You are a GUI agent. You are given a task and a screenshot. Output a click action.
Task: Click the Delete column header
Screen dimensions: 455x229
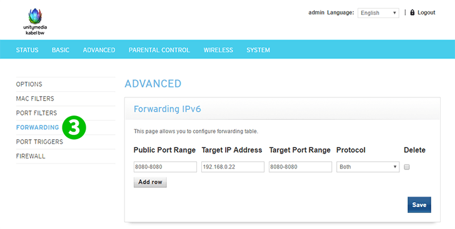click(x=414, y=150)
